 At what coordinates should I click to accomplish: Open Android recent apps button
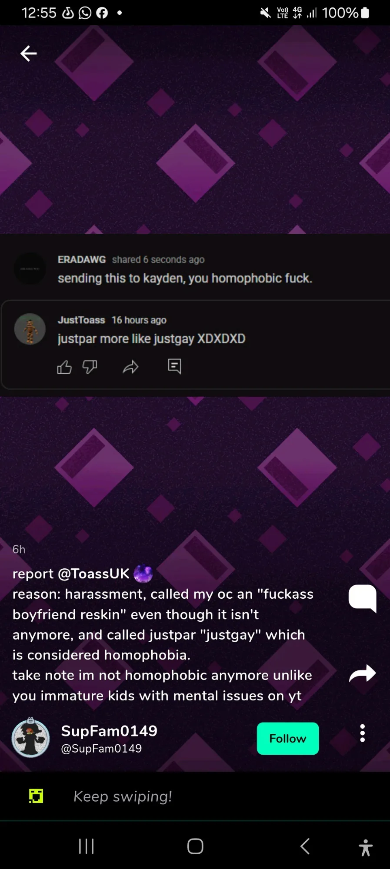(86, 846)
